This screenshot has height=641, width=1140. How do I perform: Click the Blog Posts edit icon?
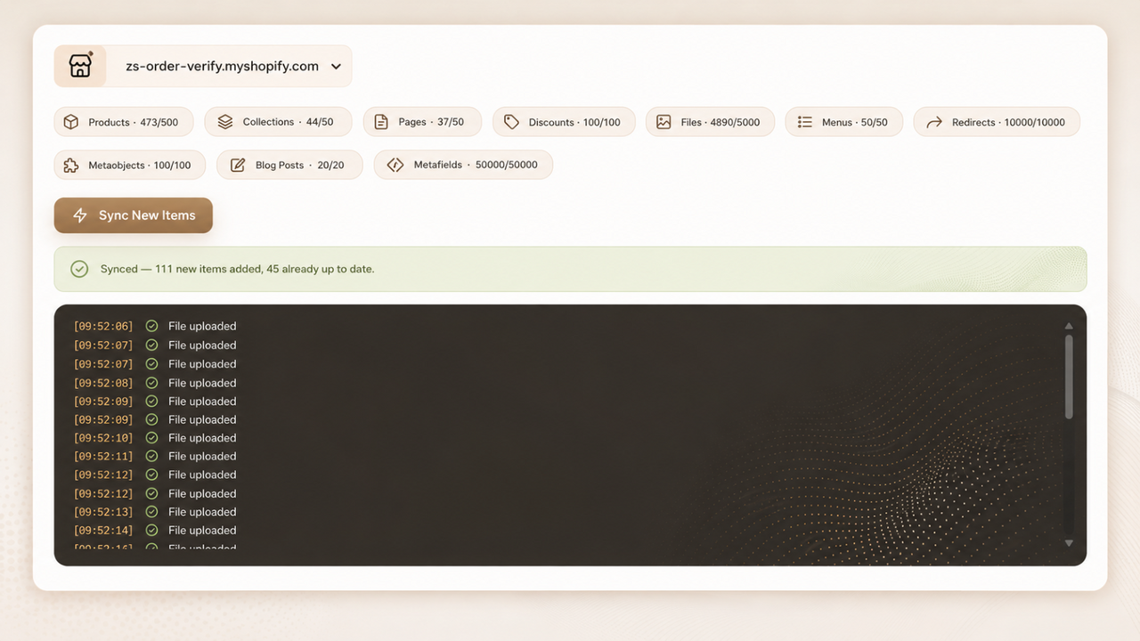[x=238, y=165]
